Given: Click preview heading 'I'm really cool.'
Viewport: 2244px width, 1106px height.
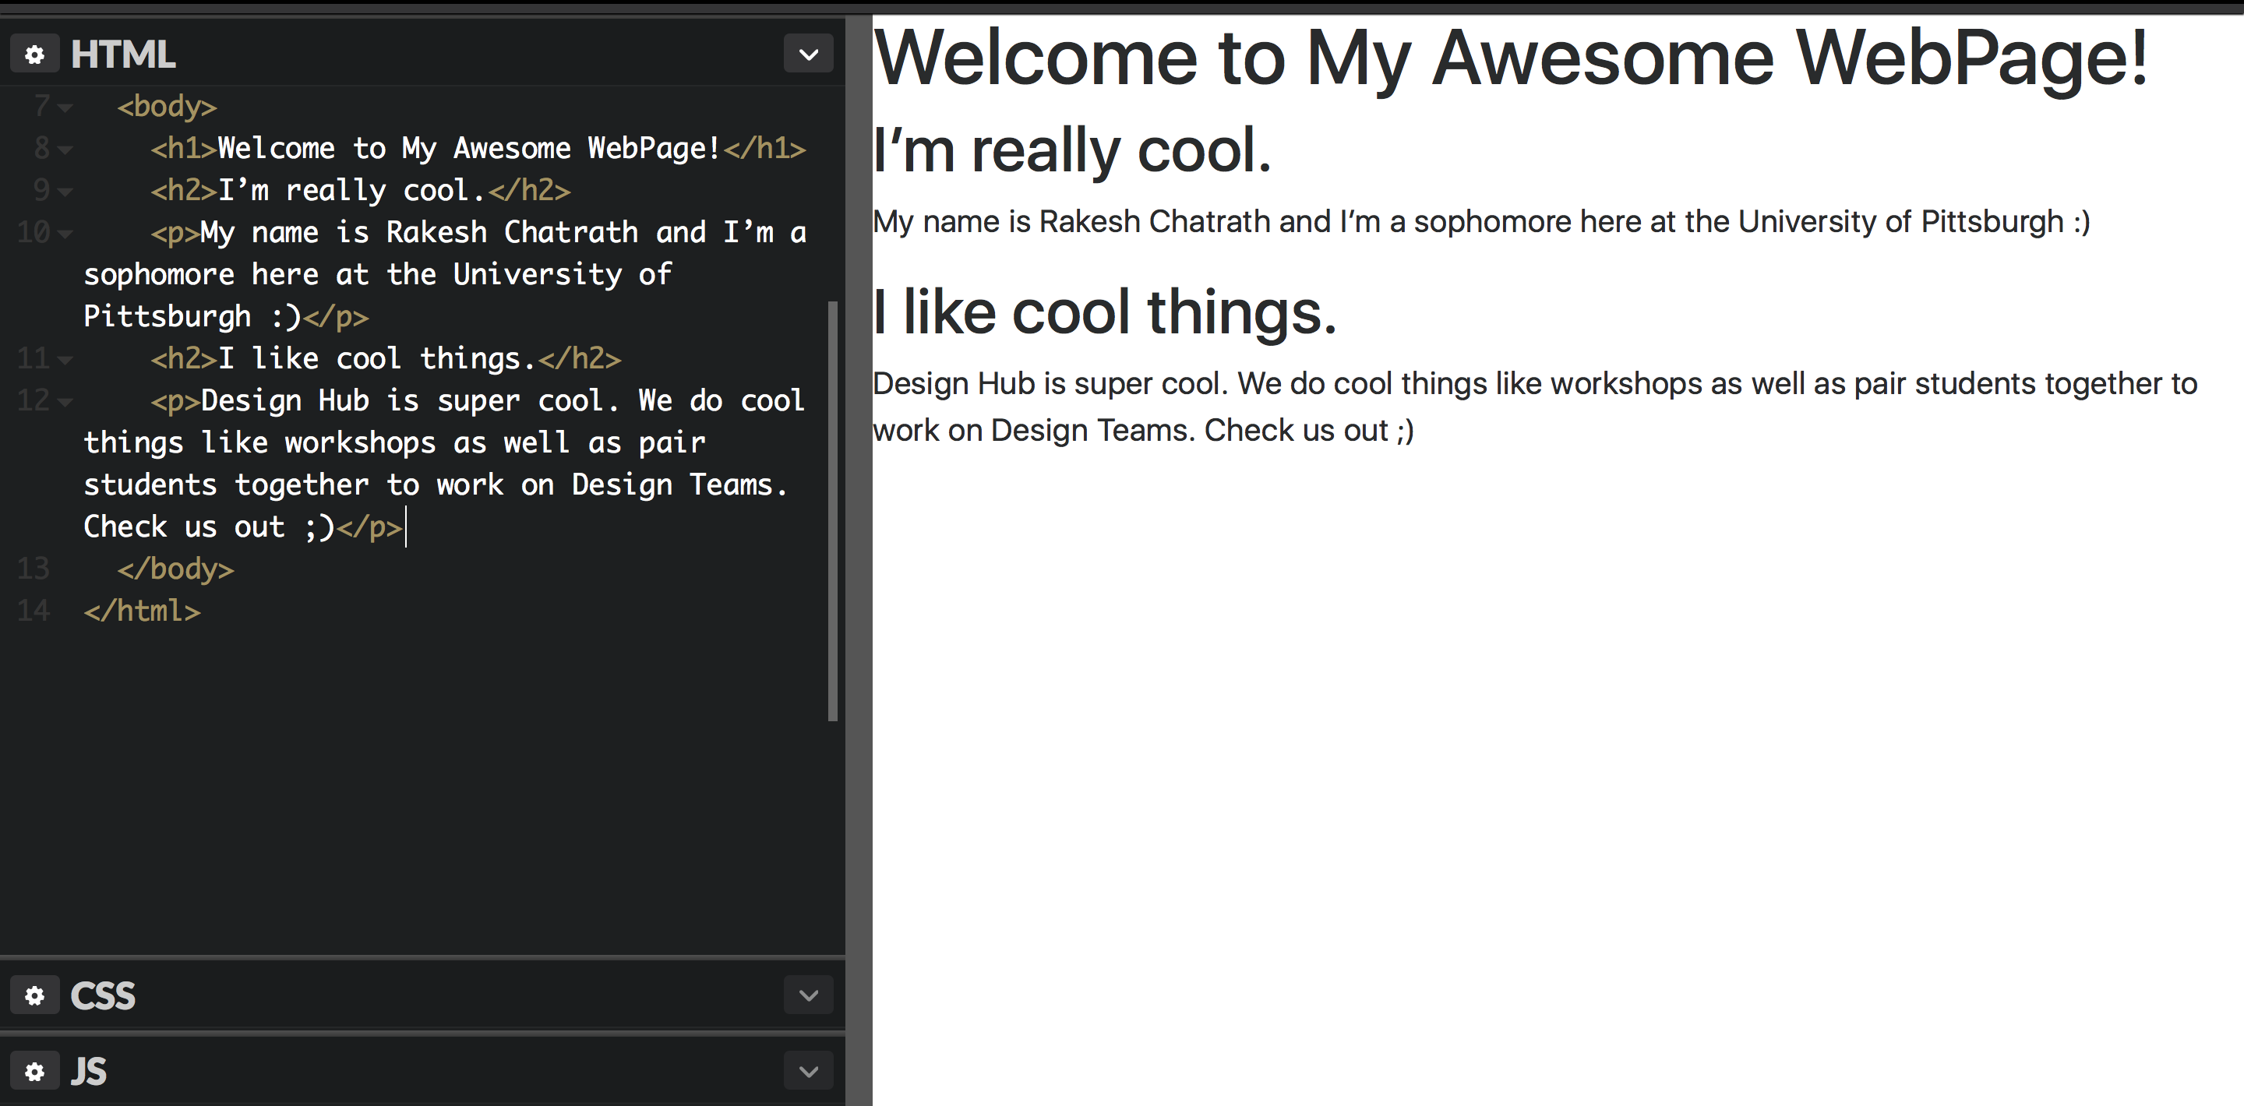Looking at the screenshot, I should coord(1072,150).
